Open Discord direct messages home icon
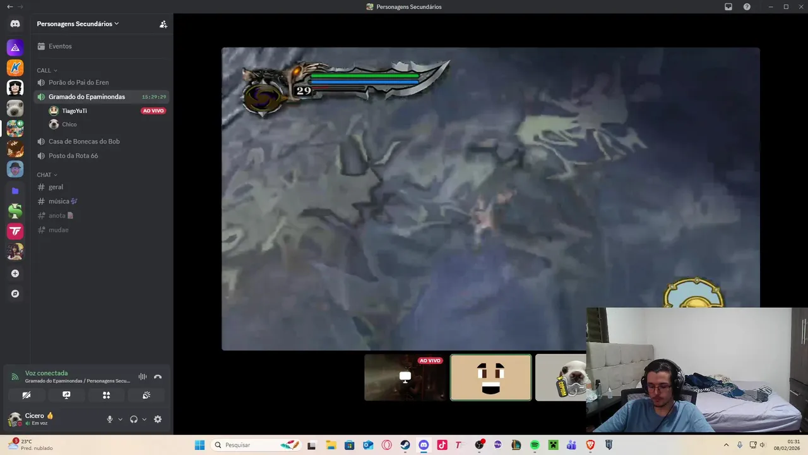 15,24
